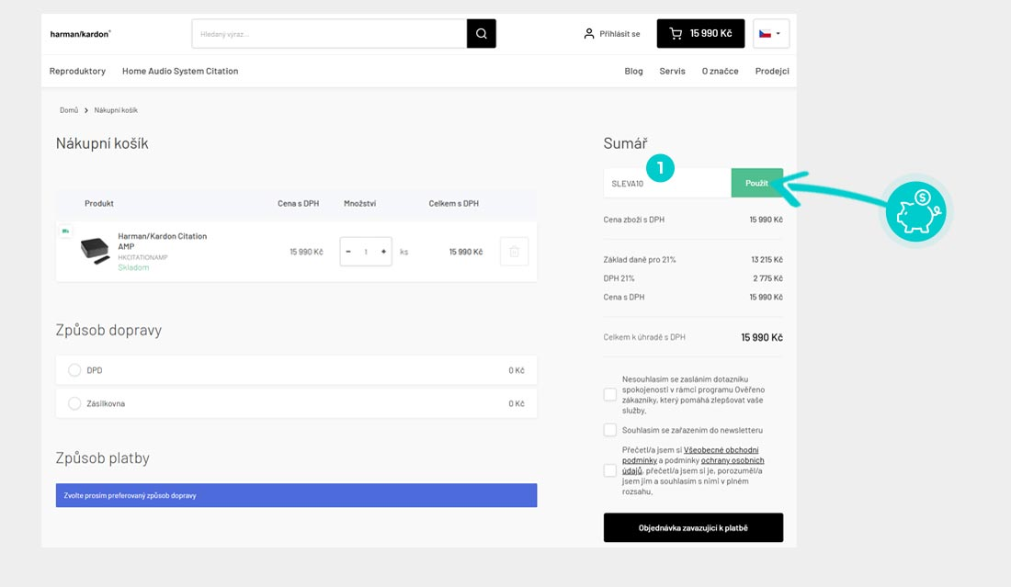Click the trash icon to remove product
Image resolution: width=1011 pixels, height=587 pixels.
(x=514, y=252)
